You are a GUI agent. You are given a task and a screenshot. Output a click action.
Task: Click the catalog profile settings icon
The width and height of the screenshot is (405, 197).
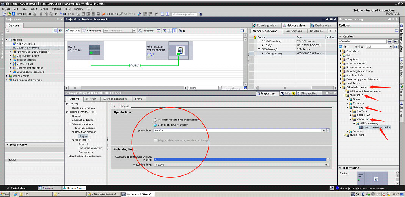396,47
